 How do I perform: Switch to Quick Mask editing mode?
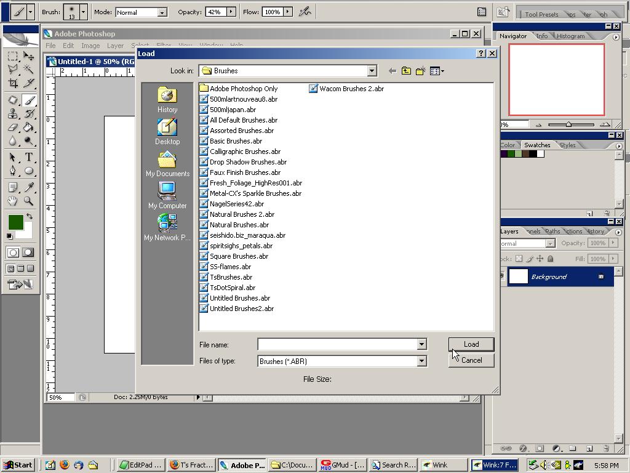tap(27, 253)
